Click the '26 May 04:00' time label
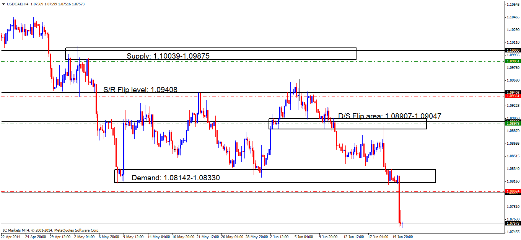 232,237
